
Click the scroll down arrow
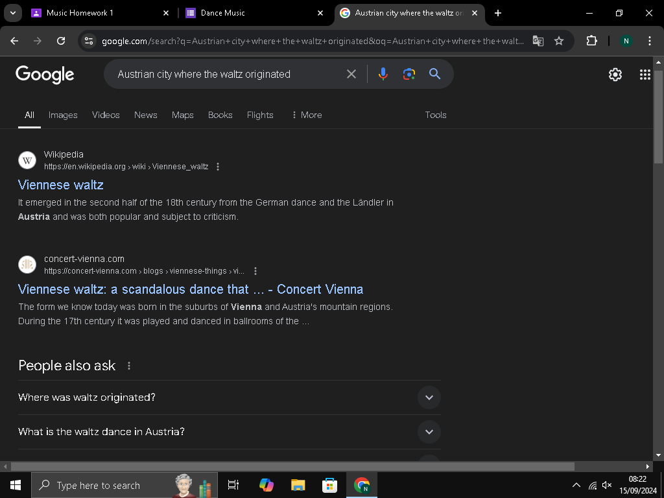point(658,455)
